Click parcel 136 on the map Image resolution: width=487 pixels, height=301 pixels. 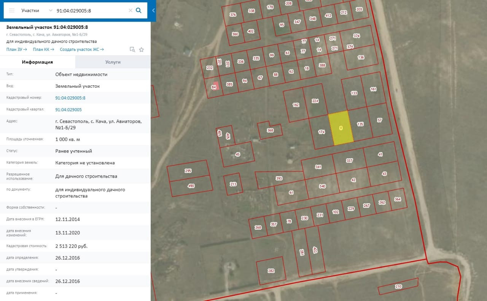[x=361, y=57]
